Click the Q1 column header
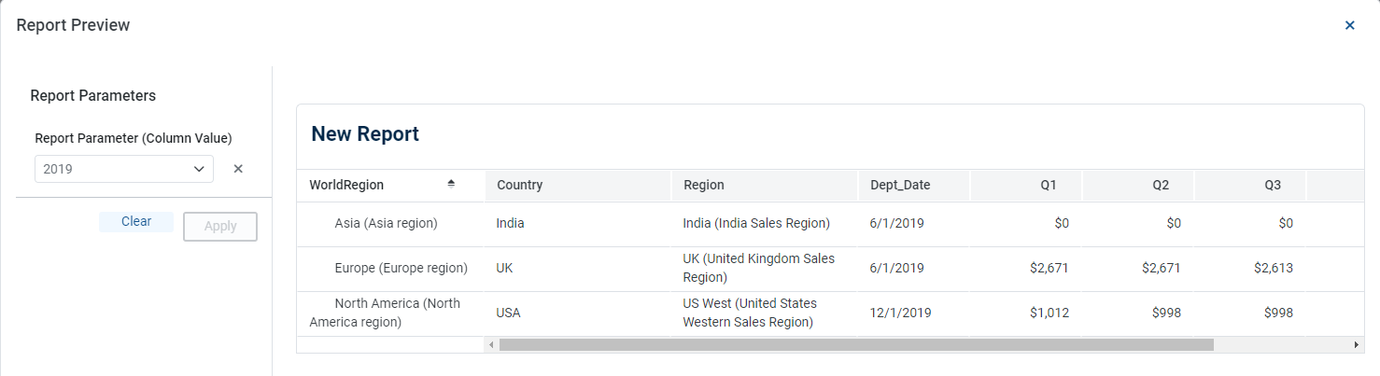Screen dimensions: 1380x376 [x=1049, y=185]
